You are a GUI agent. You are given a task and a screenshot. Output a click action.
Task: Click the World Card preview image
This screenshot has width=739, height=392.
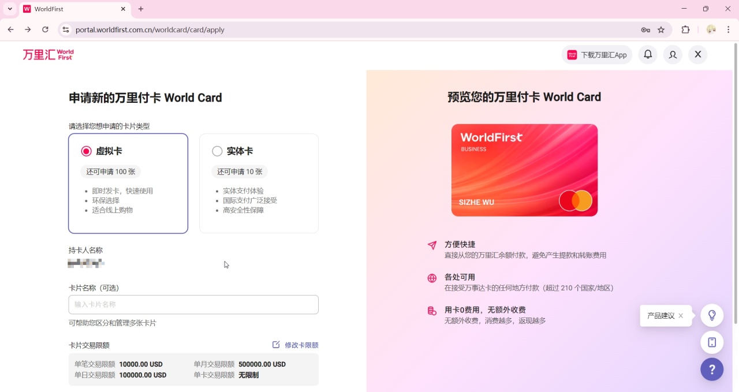coord(524,170)
